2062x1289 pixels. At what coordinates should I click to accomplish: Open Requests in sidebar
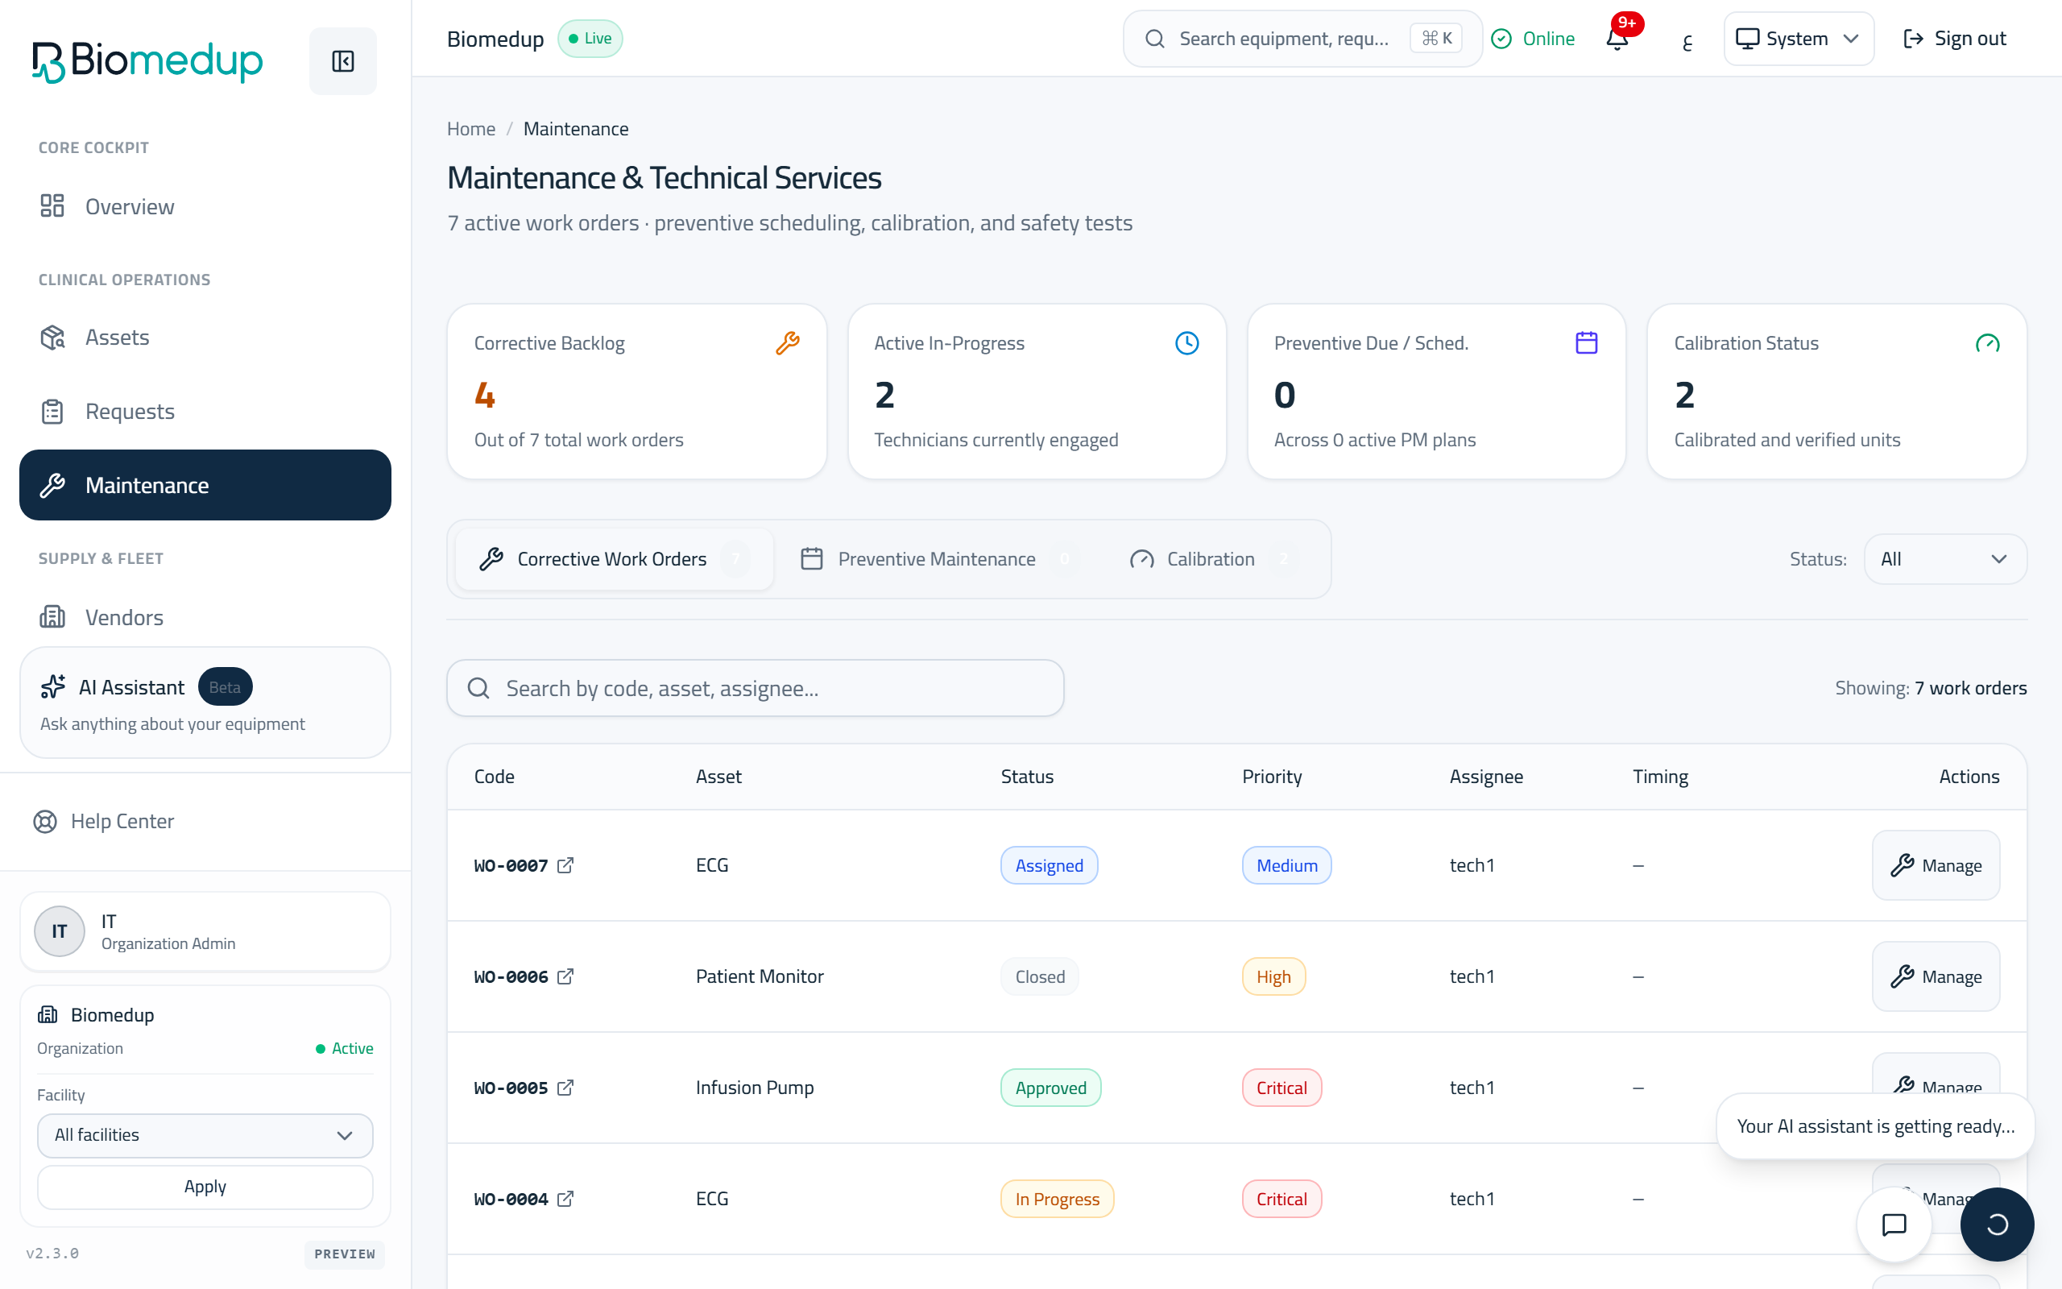pyautogui.click(x=205, y=412)
